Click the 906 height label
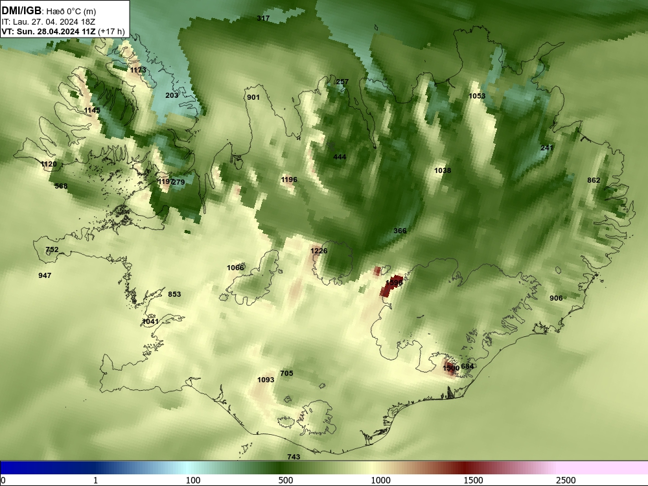 (556, 298)
